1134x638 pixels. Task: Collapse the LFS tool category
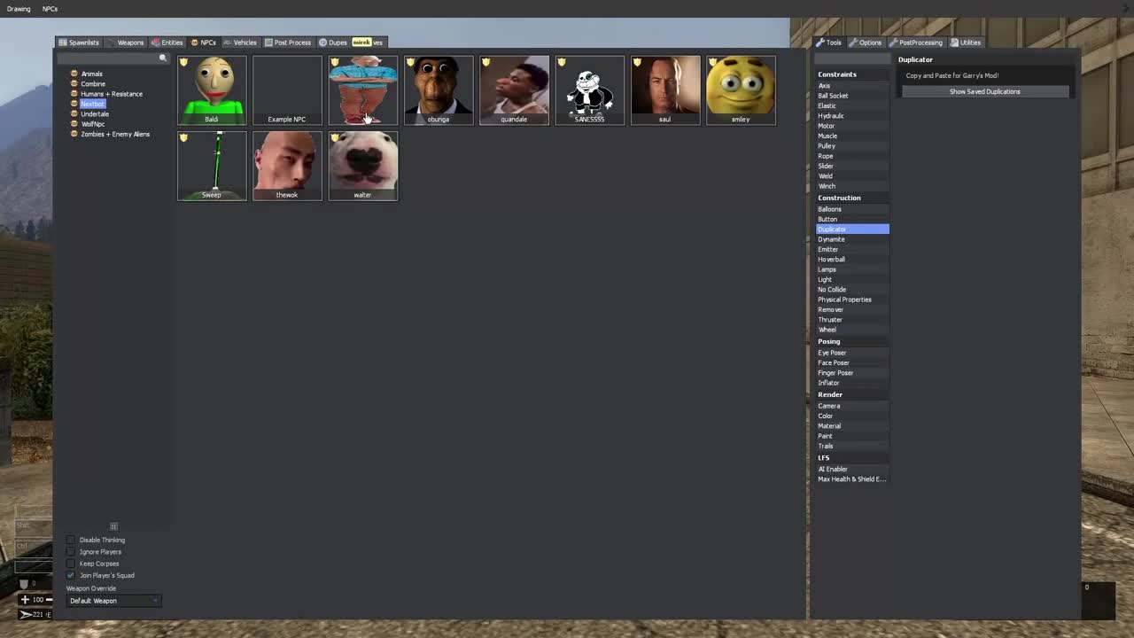click(x=851, y=457)
